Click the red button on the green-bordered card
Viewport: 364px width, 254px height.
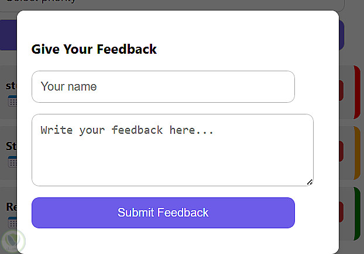click(341, 211)
